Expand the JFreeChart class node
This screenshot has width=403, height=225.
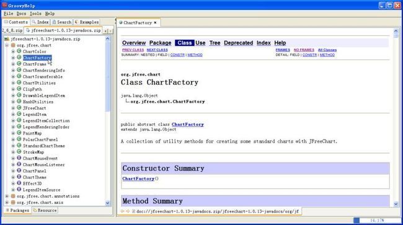tap(13, 108)
